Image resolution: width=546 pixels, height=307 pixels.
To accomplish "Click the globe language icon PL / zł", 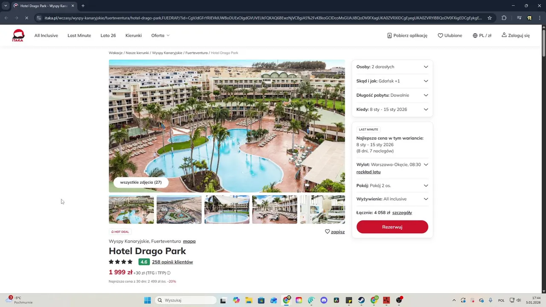I will (475, 35).
